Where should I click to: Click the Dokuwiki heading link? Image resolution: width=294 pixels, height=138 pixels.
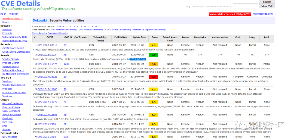pyautogui.click(x=39, y=21)
